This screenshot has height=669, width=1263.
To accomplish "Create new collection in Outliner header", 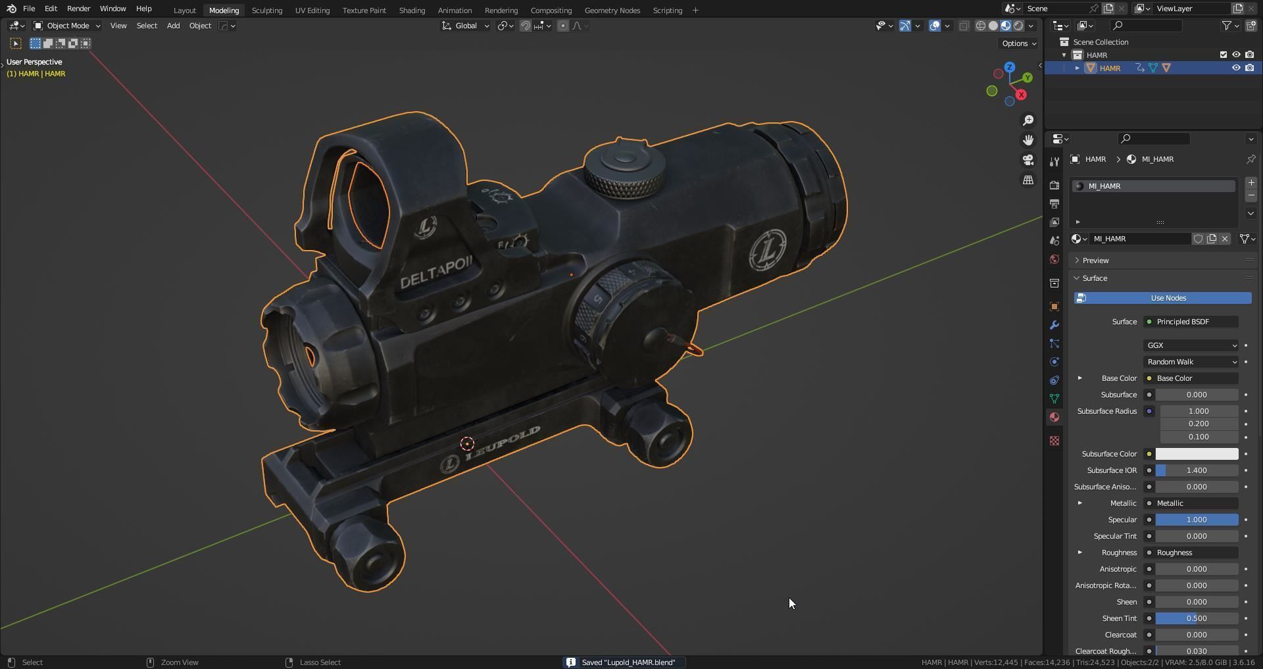I will pyautogui.click(x=1251, y=26).
